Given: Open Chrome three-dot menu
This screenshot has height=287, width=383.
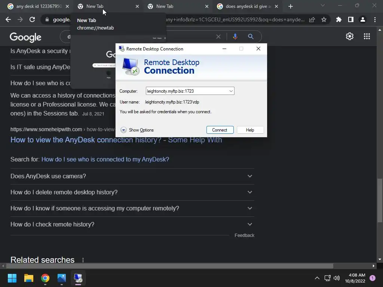Looking at the screenshot, I should tap(375, 19).
